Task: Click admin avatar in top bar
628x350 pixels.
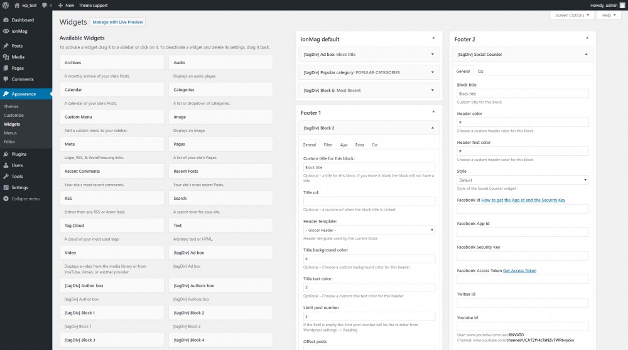Action: (622, 5)
